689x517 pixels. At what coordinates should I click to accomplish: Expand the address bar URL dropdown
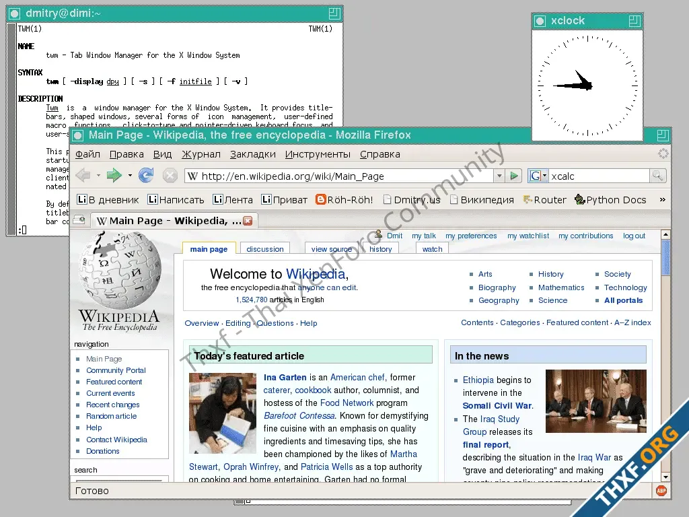499,176
